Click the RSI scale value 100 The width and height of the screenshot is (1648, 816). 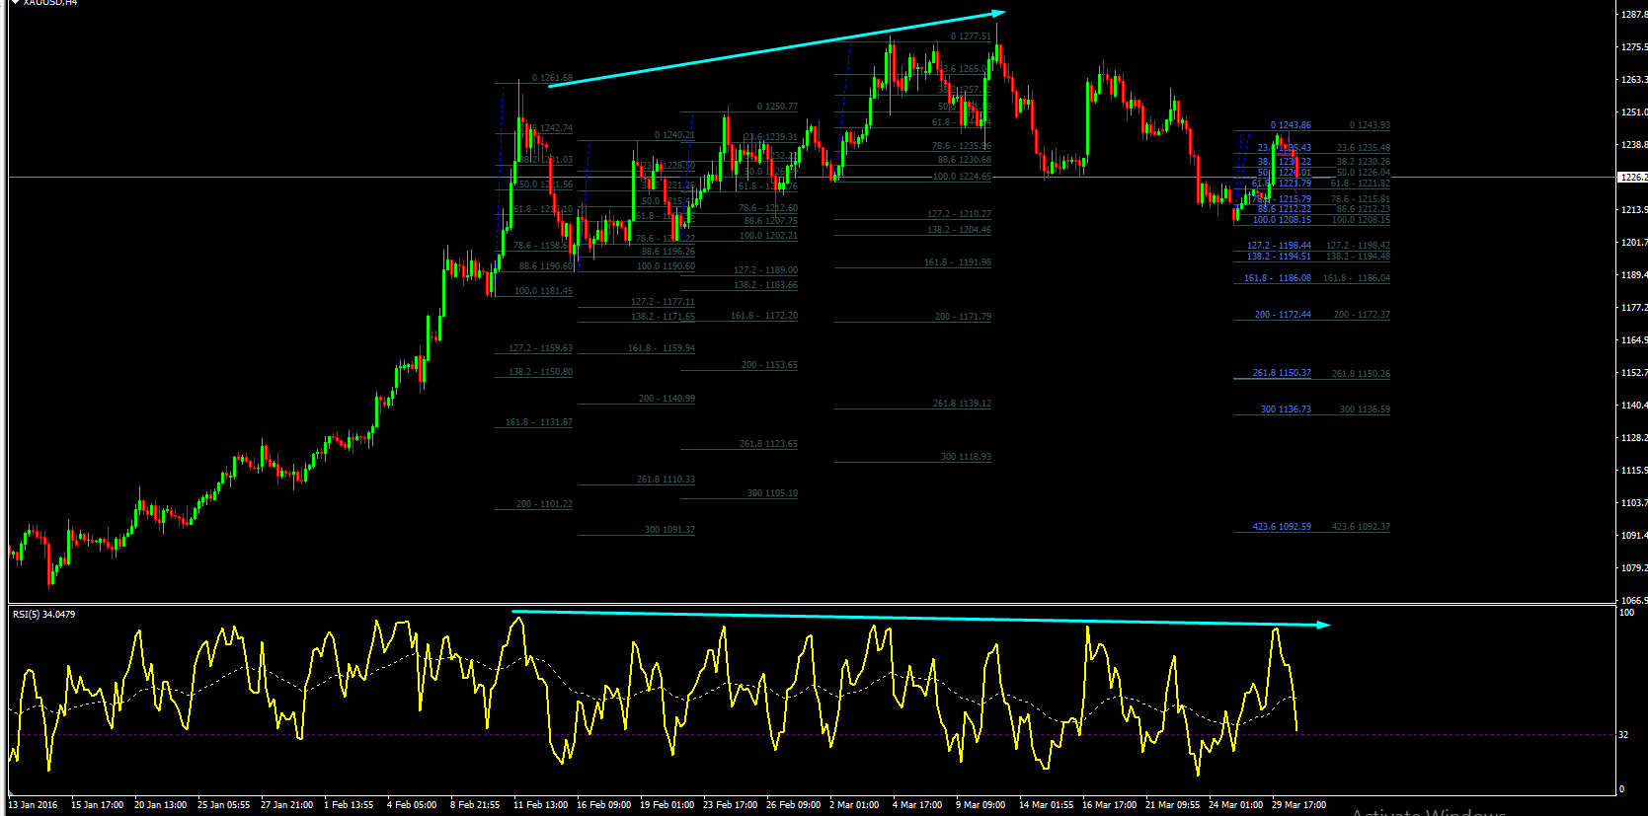(1627, 613)
